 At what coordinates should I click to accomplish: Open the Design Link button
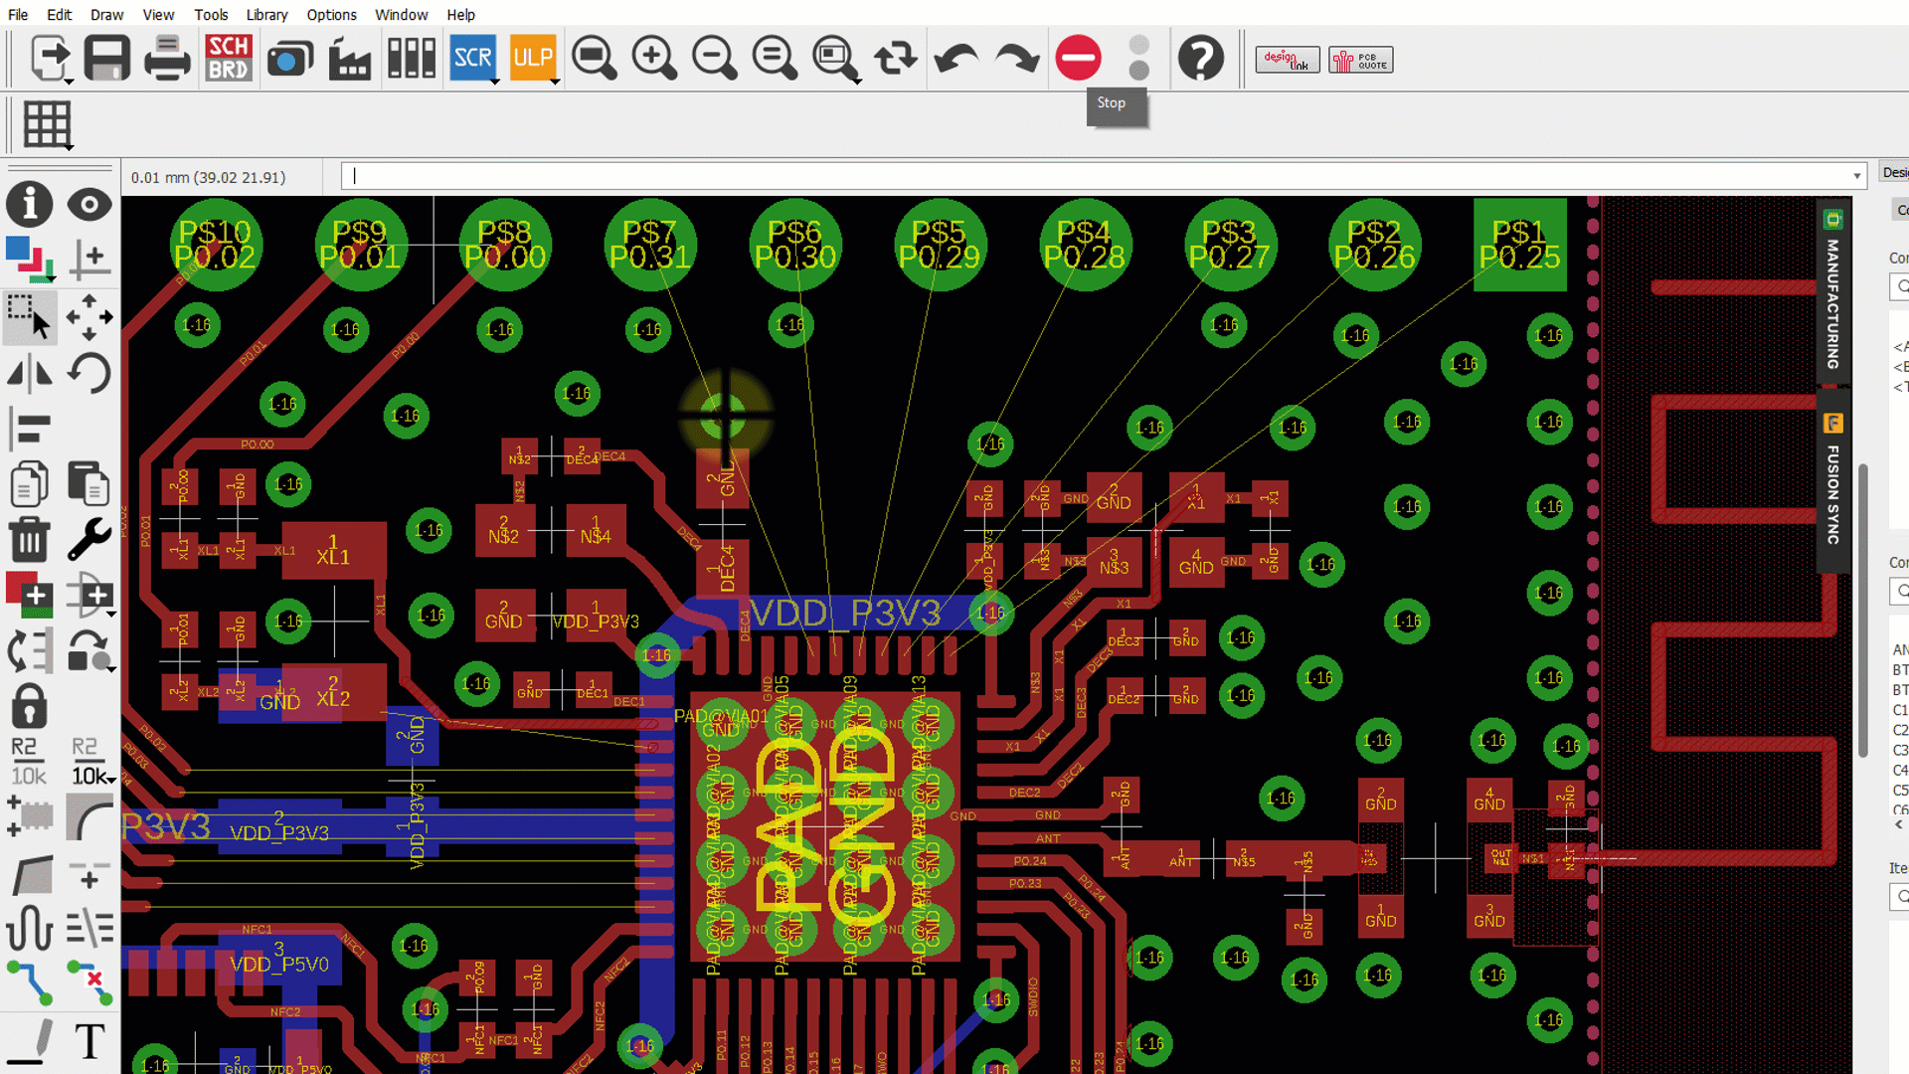[1288, 60]
